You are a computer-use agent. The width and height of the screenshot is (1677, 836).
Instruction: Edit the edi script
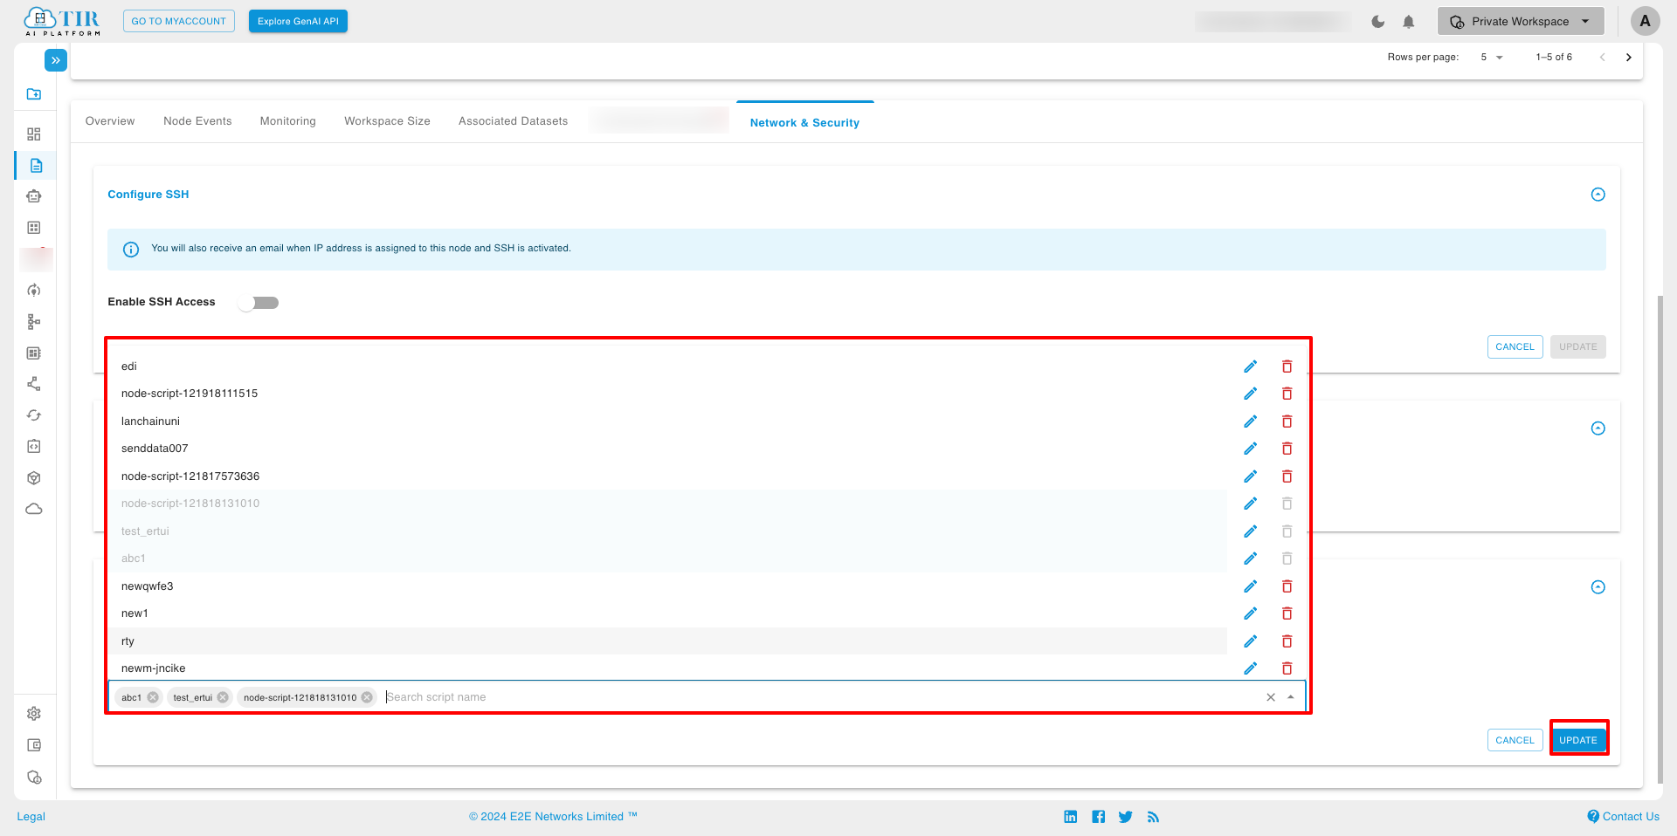pos(1251,367)
